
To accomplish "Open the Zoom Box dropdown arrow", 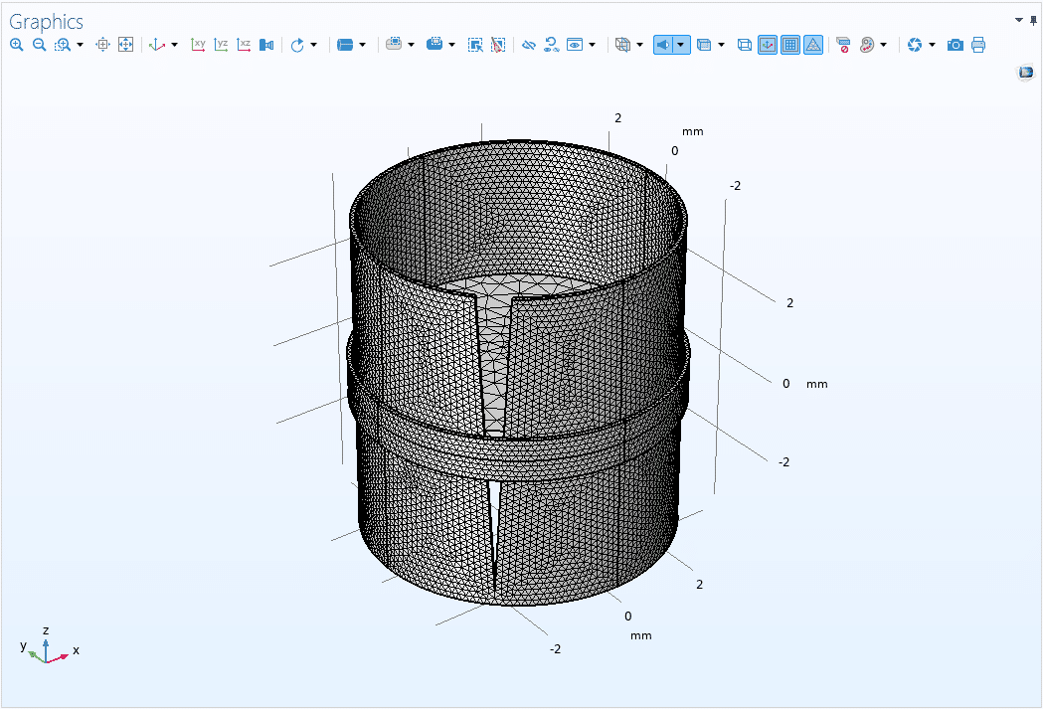I will [80, 45].
